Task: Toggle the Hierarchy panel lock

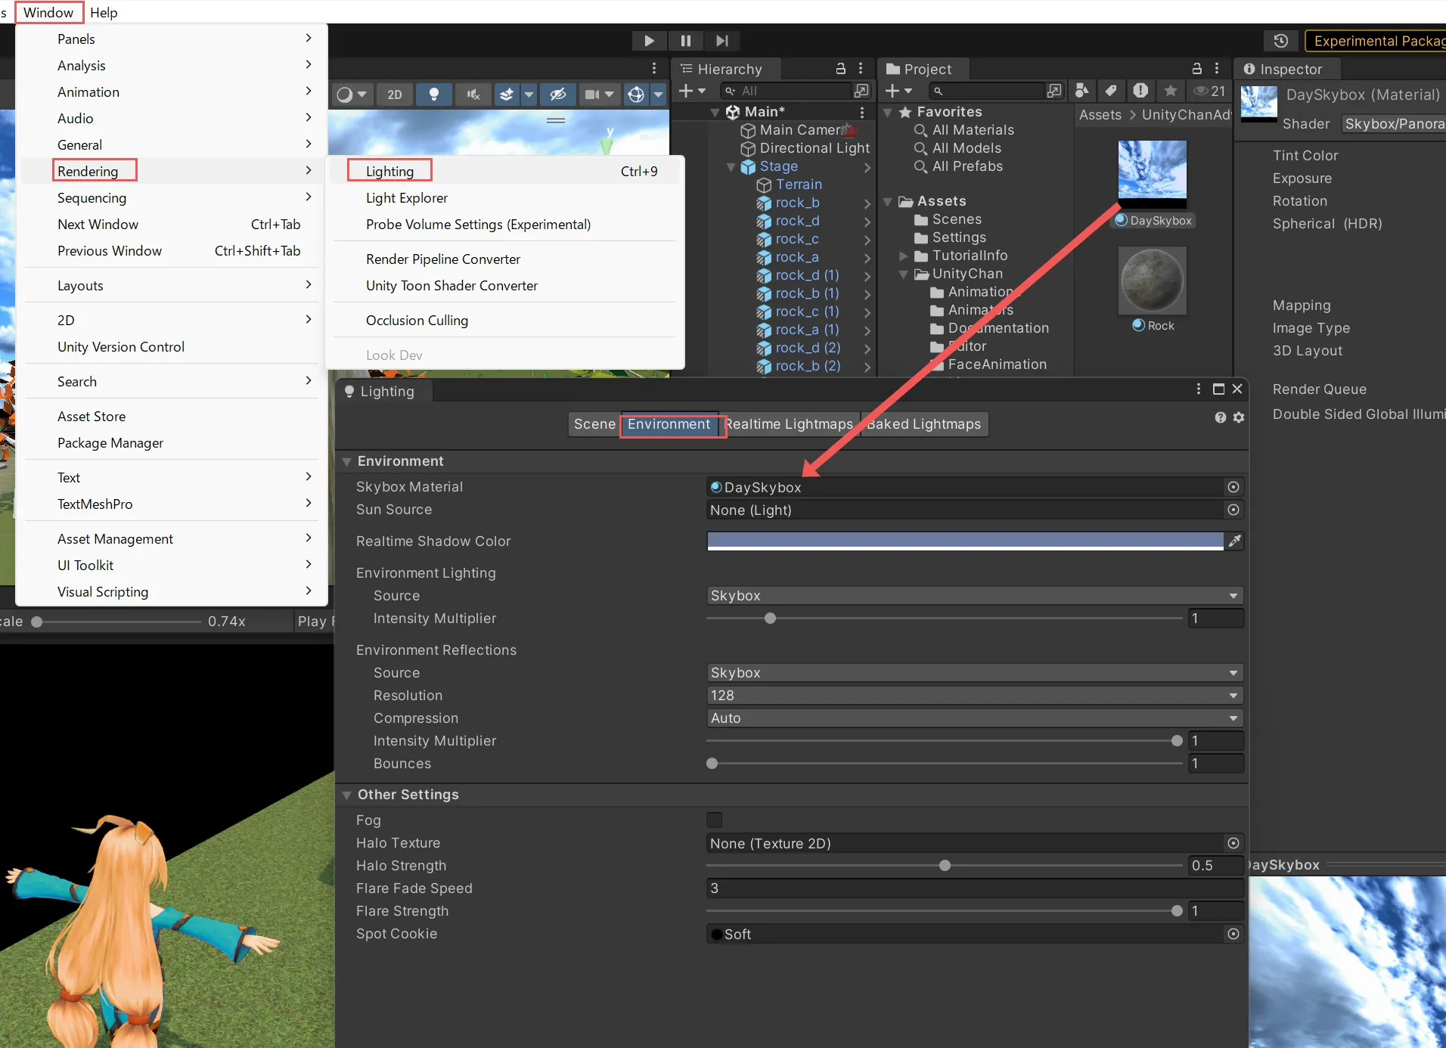Action: tap(840, 69)
